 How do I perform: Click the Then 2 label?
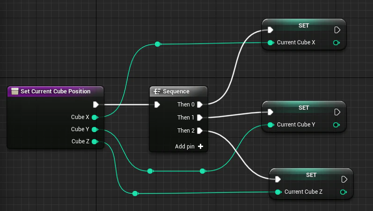(186, 131)
